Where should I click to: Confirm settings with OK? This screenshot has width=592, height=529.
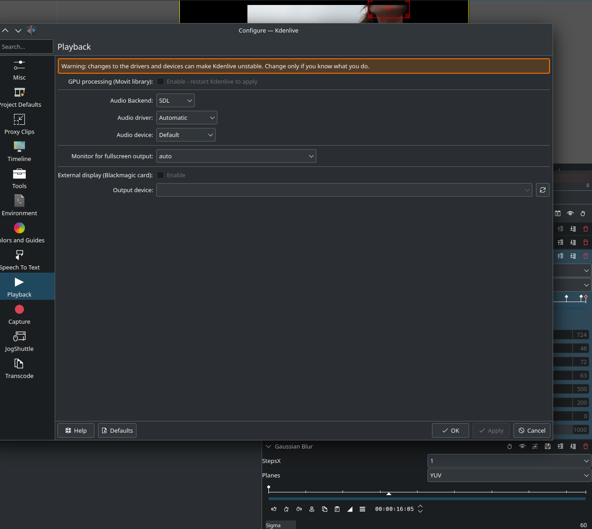[x=451, y=430]
